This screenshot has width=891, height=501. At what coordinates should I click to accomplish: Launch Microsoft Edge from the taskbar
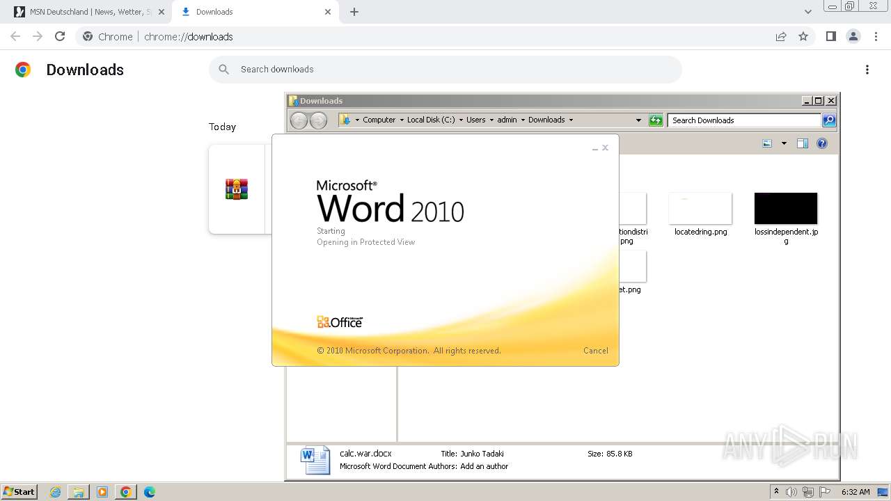pos(149,492)
